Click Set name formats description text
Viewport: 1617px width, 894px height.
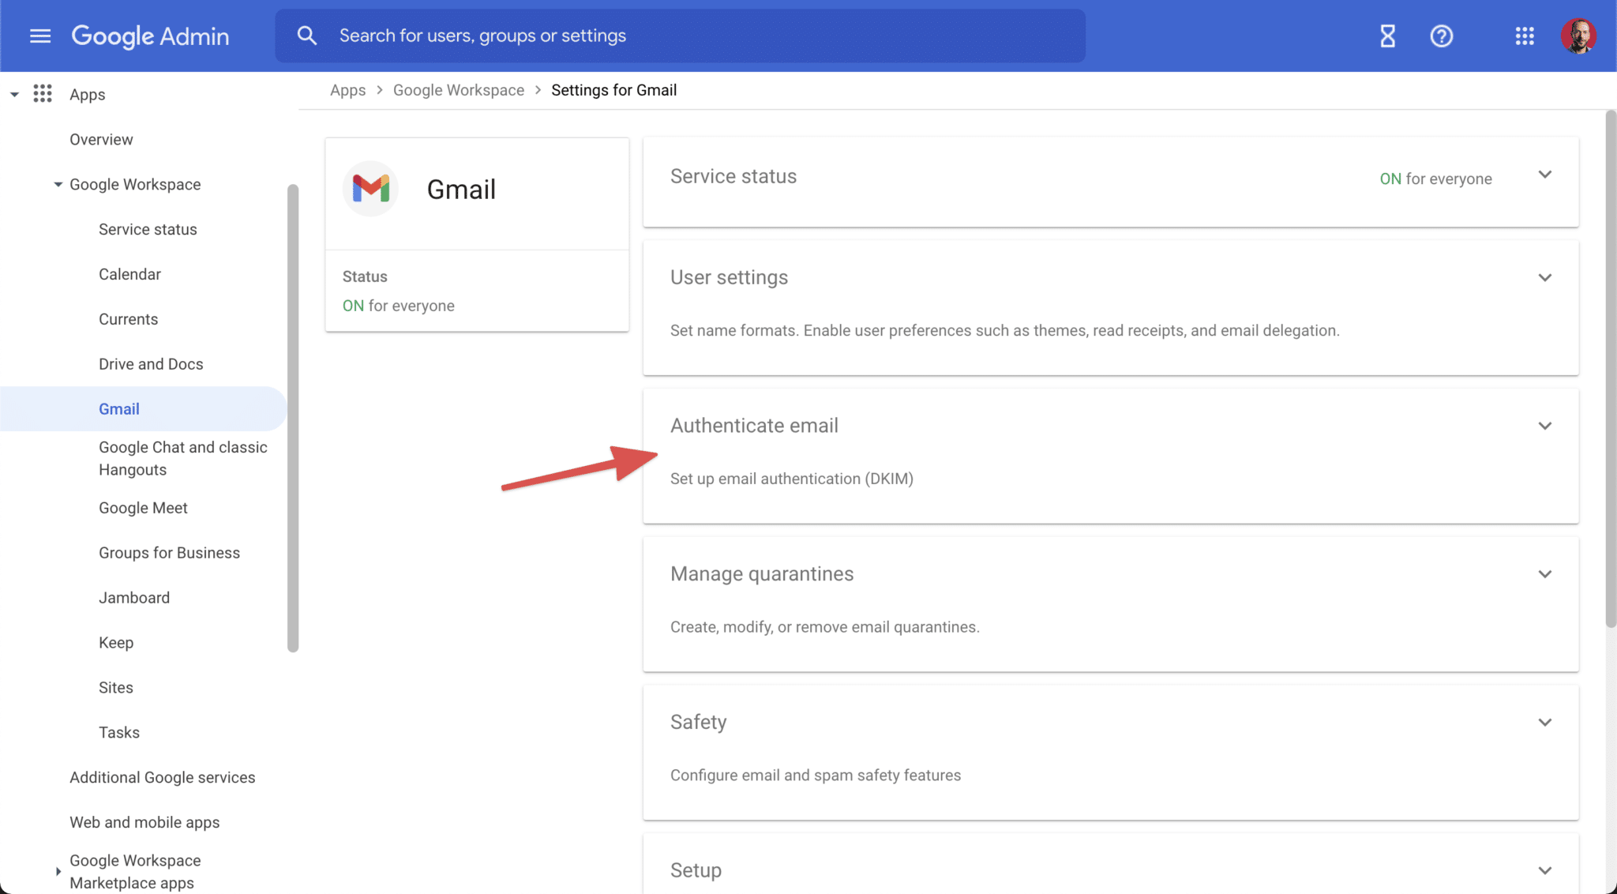pos(1005,331)
